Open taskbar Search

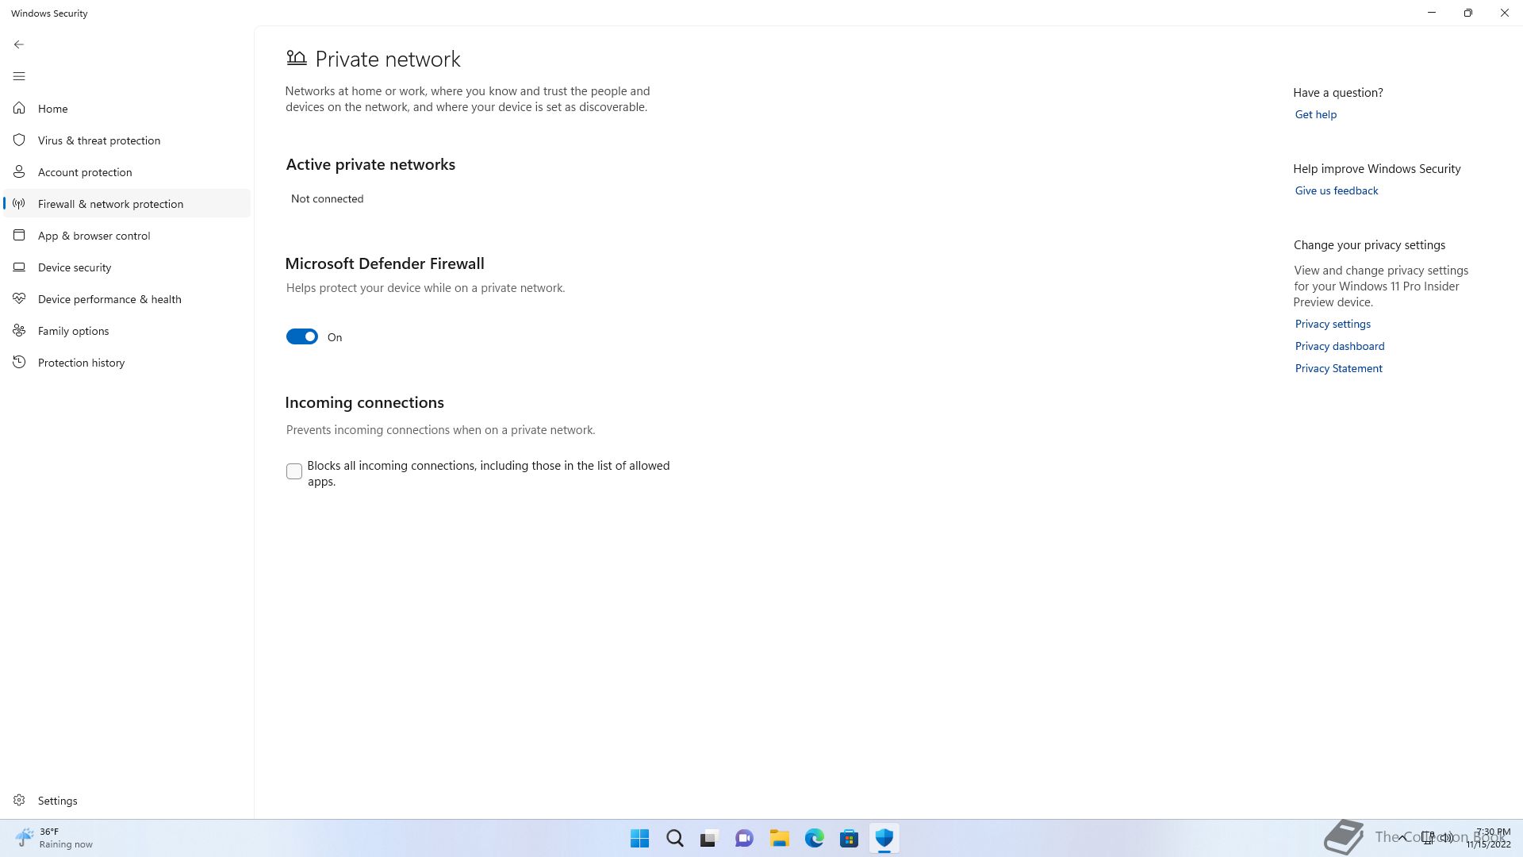click(674, 838)
